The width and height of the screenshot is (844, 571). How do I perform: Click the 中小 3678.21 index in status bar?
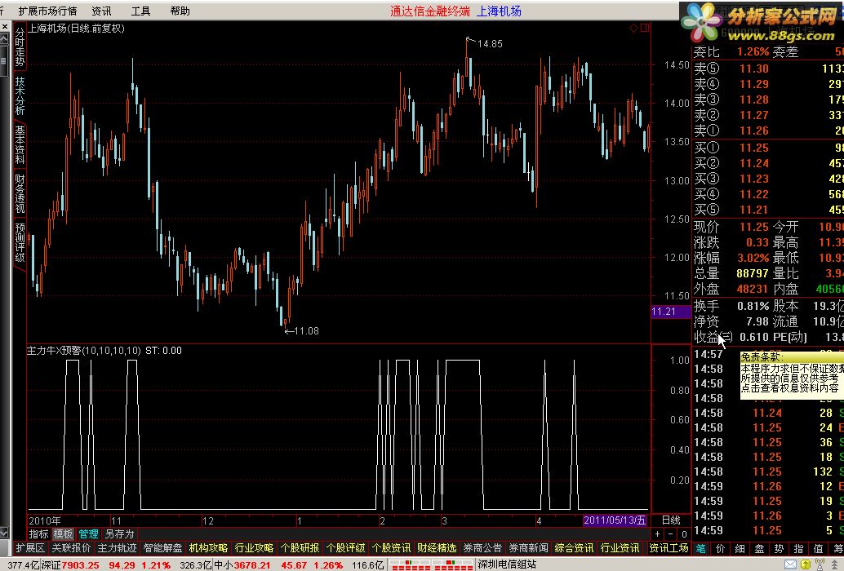(x=241, y=565)
